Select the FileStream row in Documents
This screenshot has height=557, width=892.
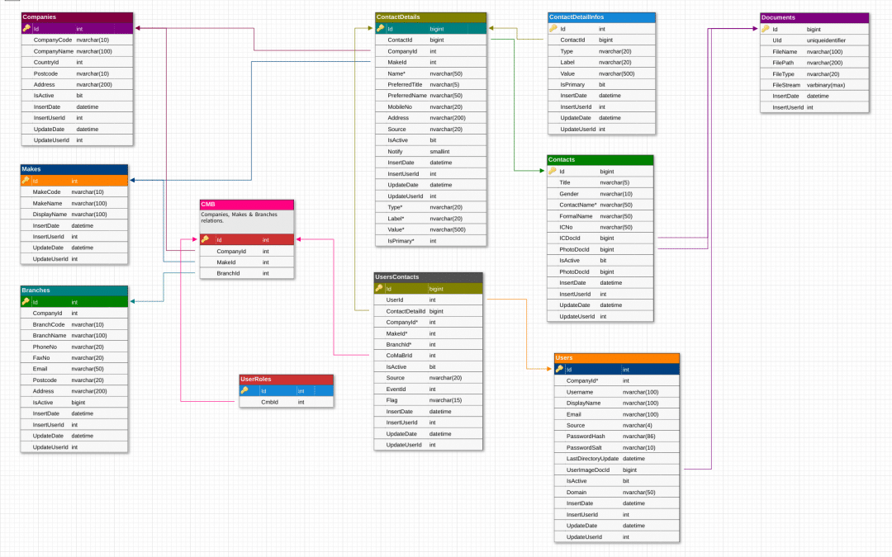pyautogui.click(x=814, y=85)
